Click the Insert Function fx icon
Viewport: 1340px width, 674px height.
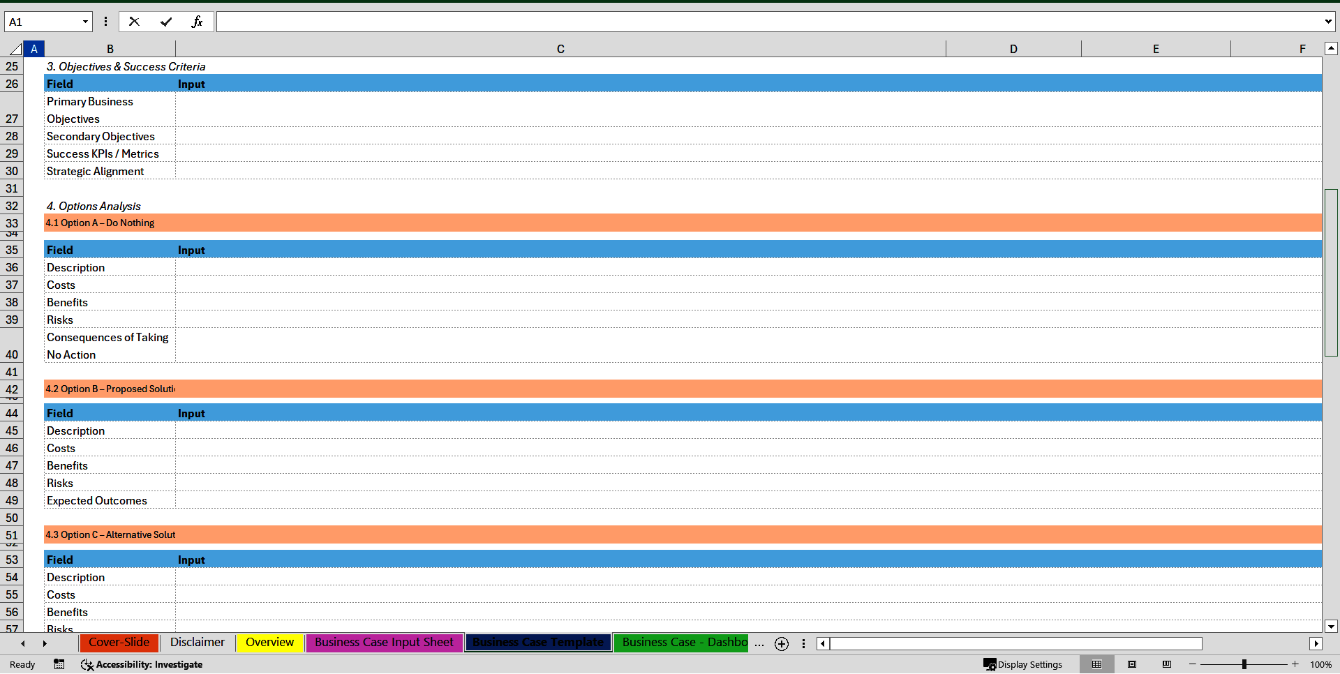198,21
